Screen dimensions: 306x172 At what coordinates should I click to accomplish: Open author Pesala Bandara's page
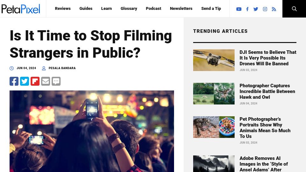coord(62,68)
